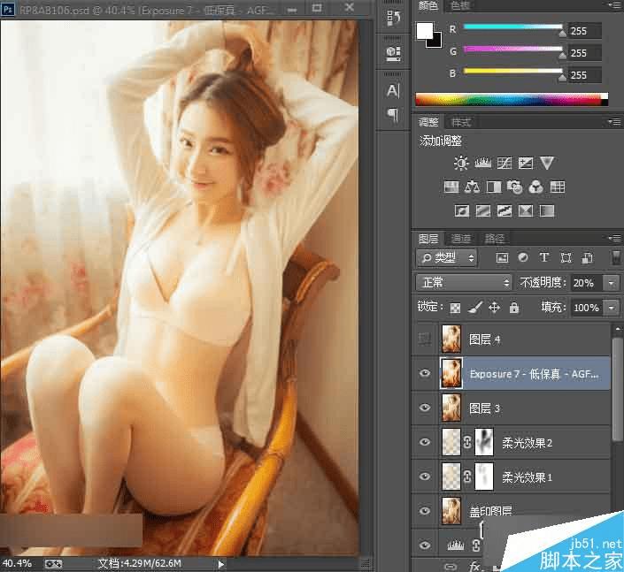The image size is (624, 572).
Task: Lock all layer attributes
Action: point(514,308)
